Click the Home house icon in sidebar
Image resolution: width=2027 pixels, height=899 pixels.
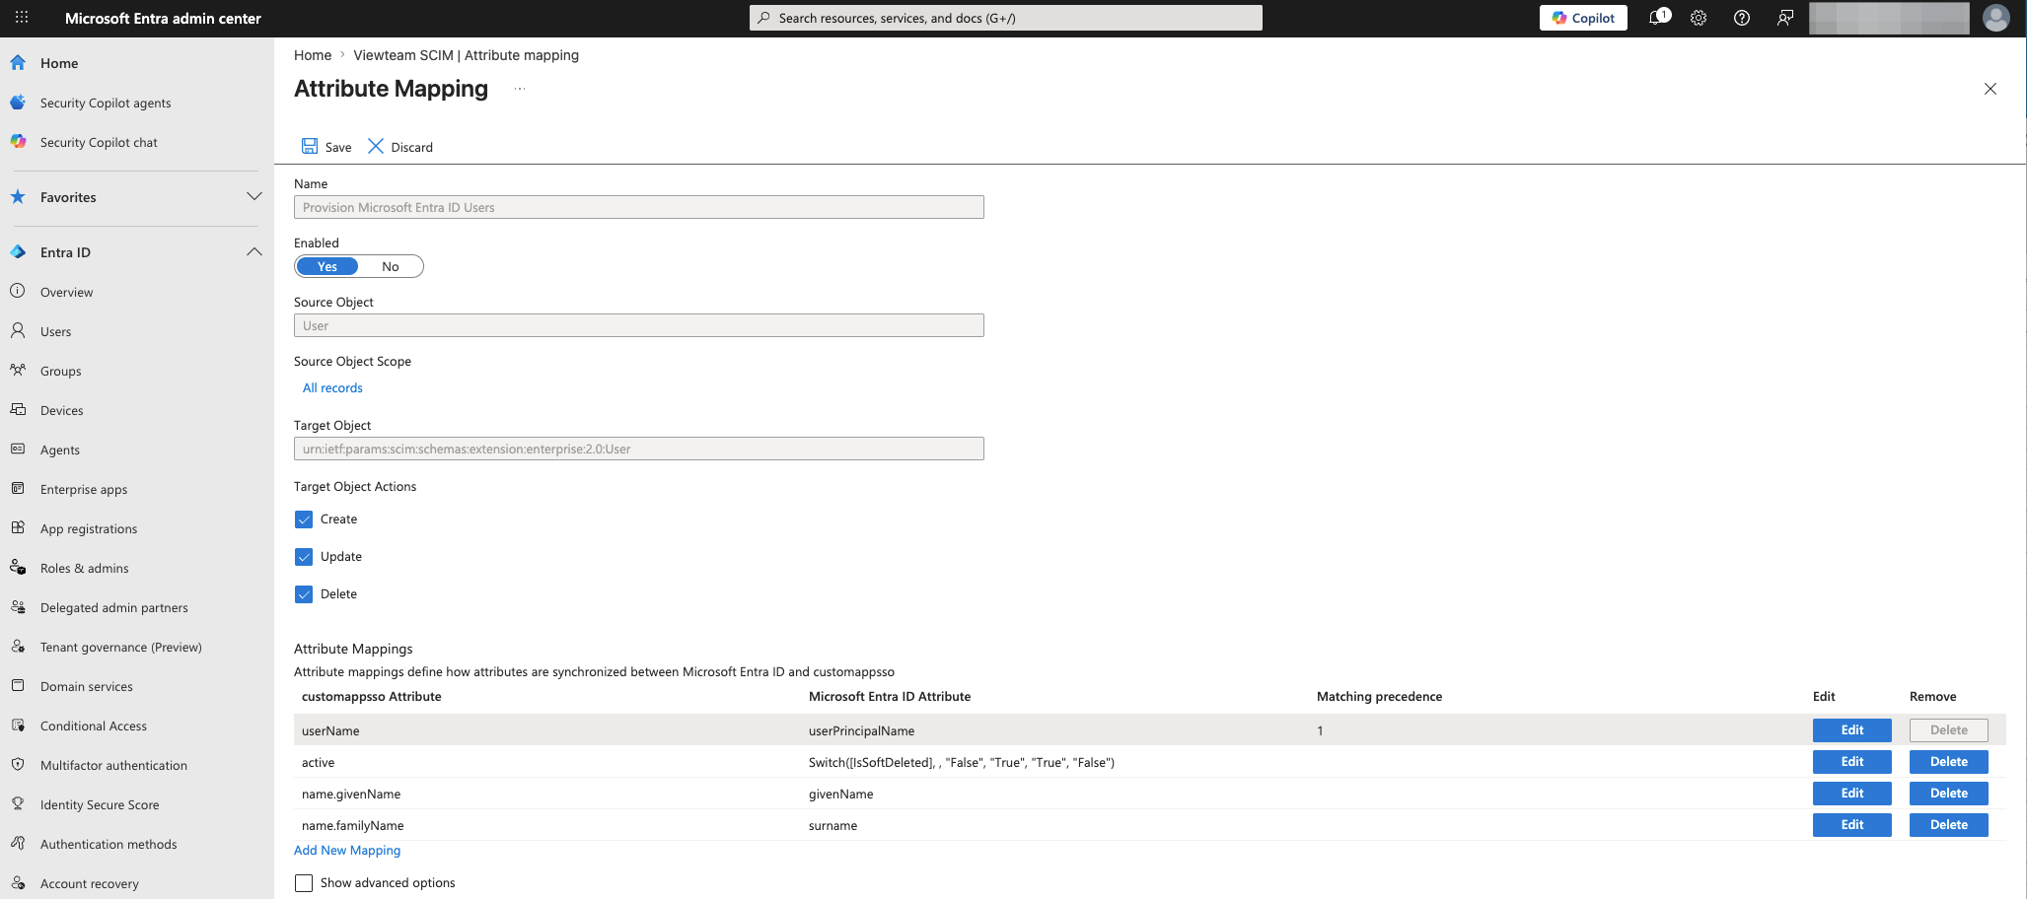tap(18, 63)
